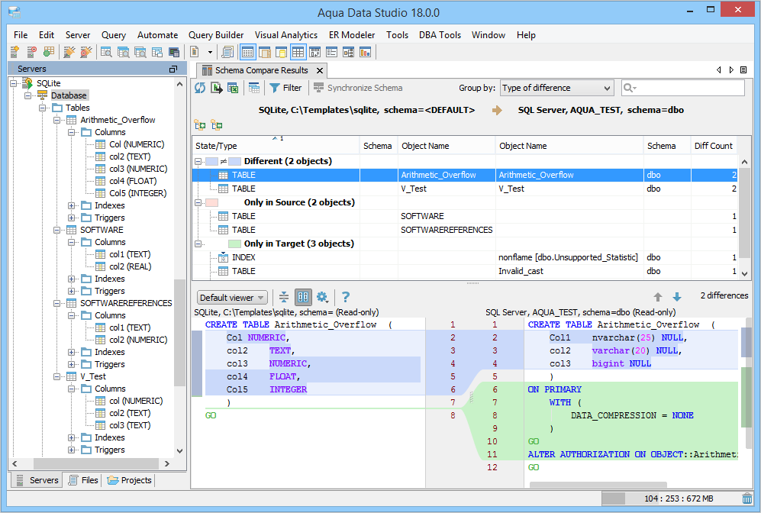Image resolution: width=761 pixels, height=513 pixels.
Task: Click the new document script icon
Action: (x=194, y=52)
